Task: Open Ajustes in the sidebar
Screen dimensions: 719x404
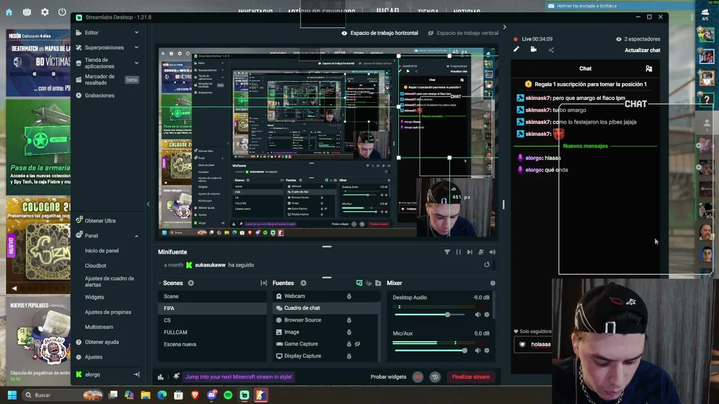Action: click(x=93, y=357)
